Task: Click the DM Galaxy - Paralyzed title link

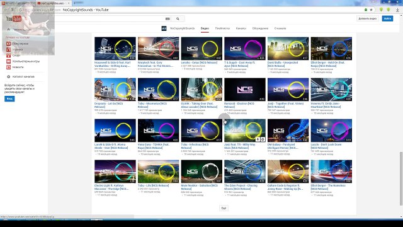Action: [283, 146]
